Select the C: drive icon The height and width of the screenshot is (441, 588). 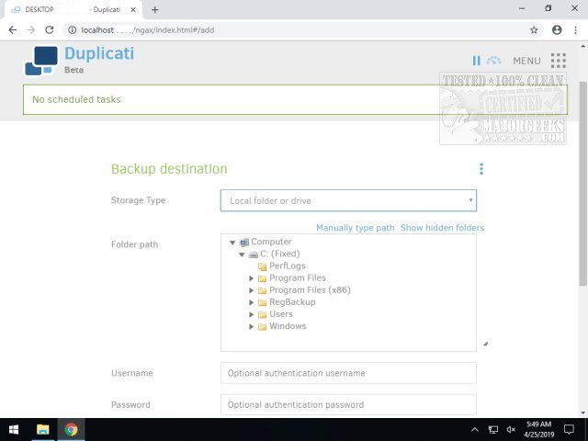(254, 254)
